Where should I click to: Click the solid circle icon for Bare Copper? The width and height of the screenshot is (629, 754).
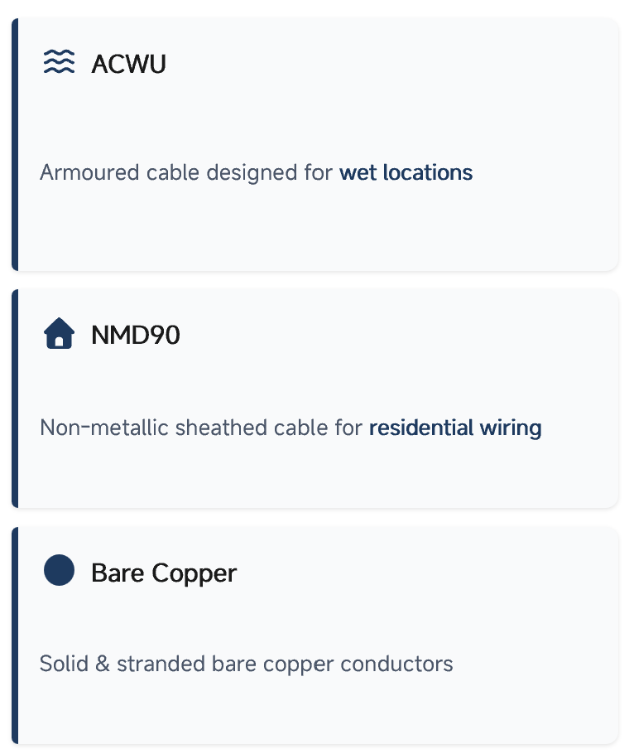pos(59,571)
